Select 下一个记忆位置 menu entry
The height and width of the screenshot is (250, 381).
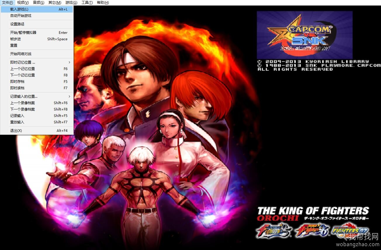pos(37,75)
